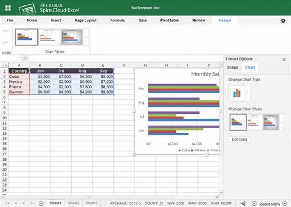Go to next sheet arrow
Screen dimensions: 291x207
point(24,203)
